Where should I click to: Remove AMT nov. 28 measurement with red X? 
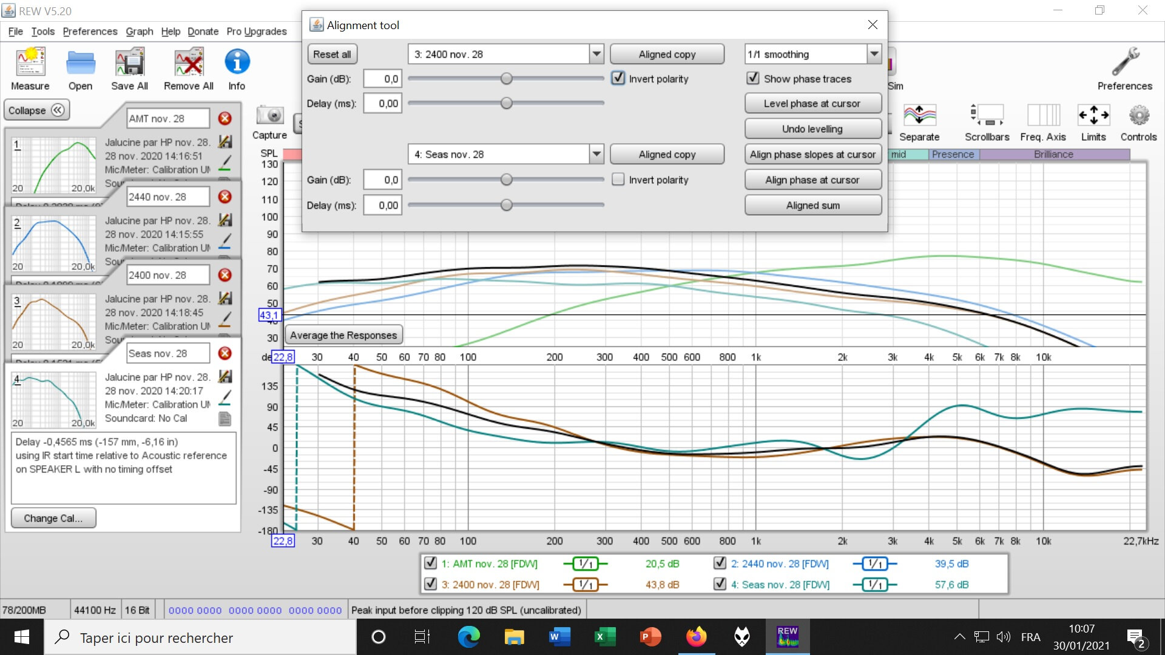225,118
